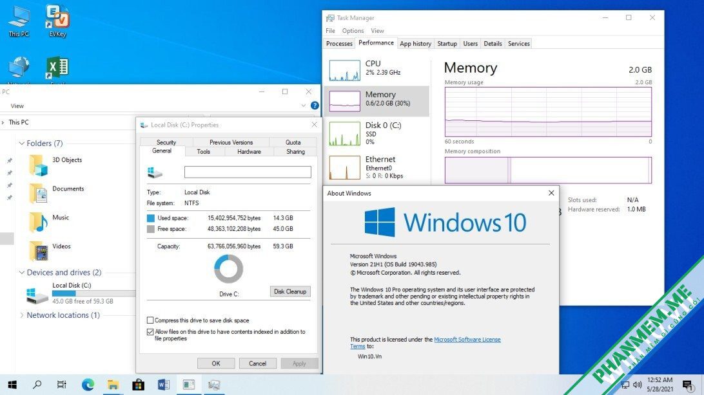Switch to the Details tab

pyautogui.click(x=493, y=44)
